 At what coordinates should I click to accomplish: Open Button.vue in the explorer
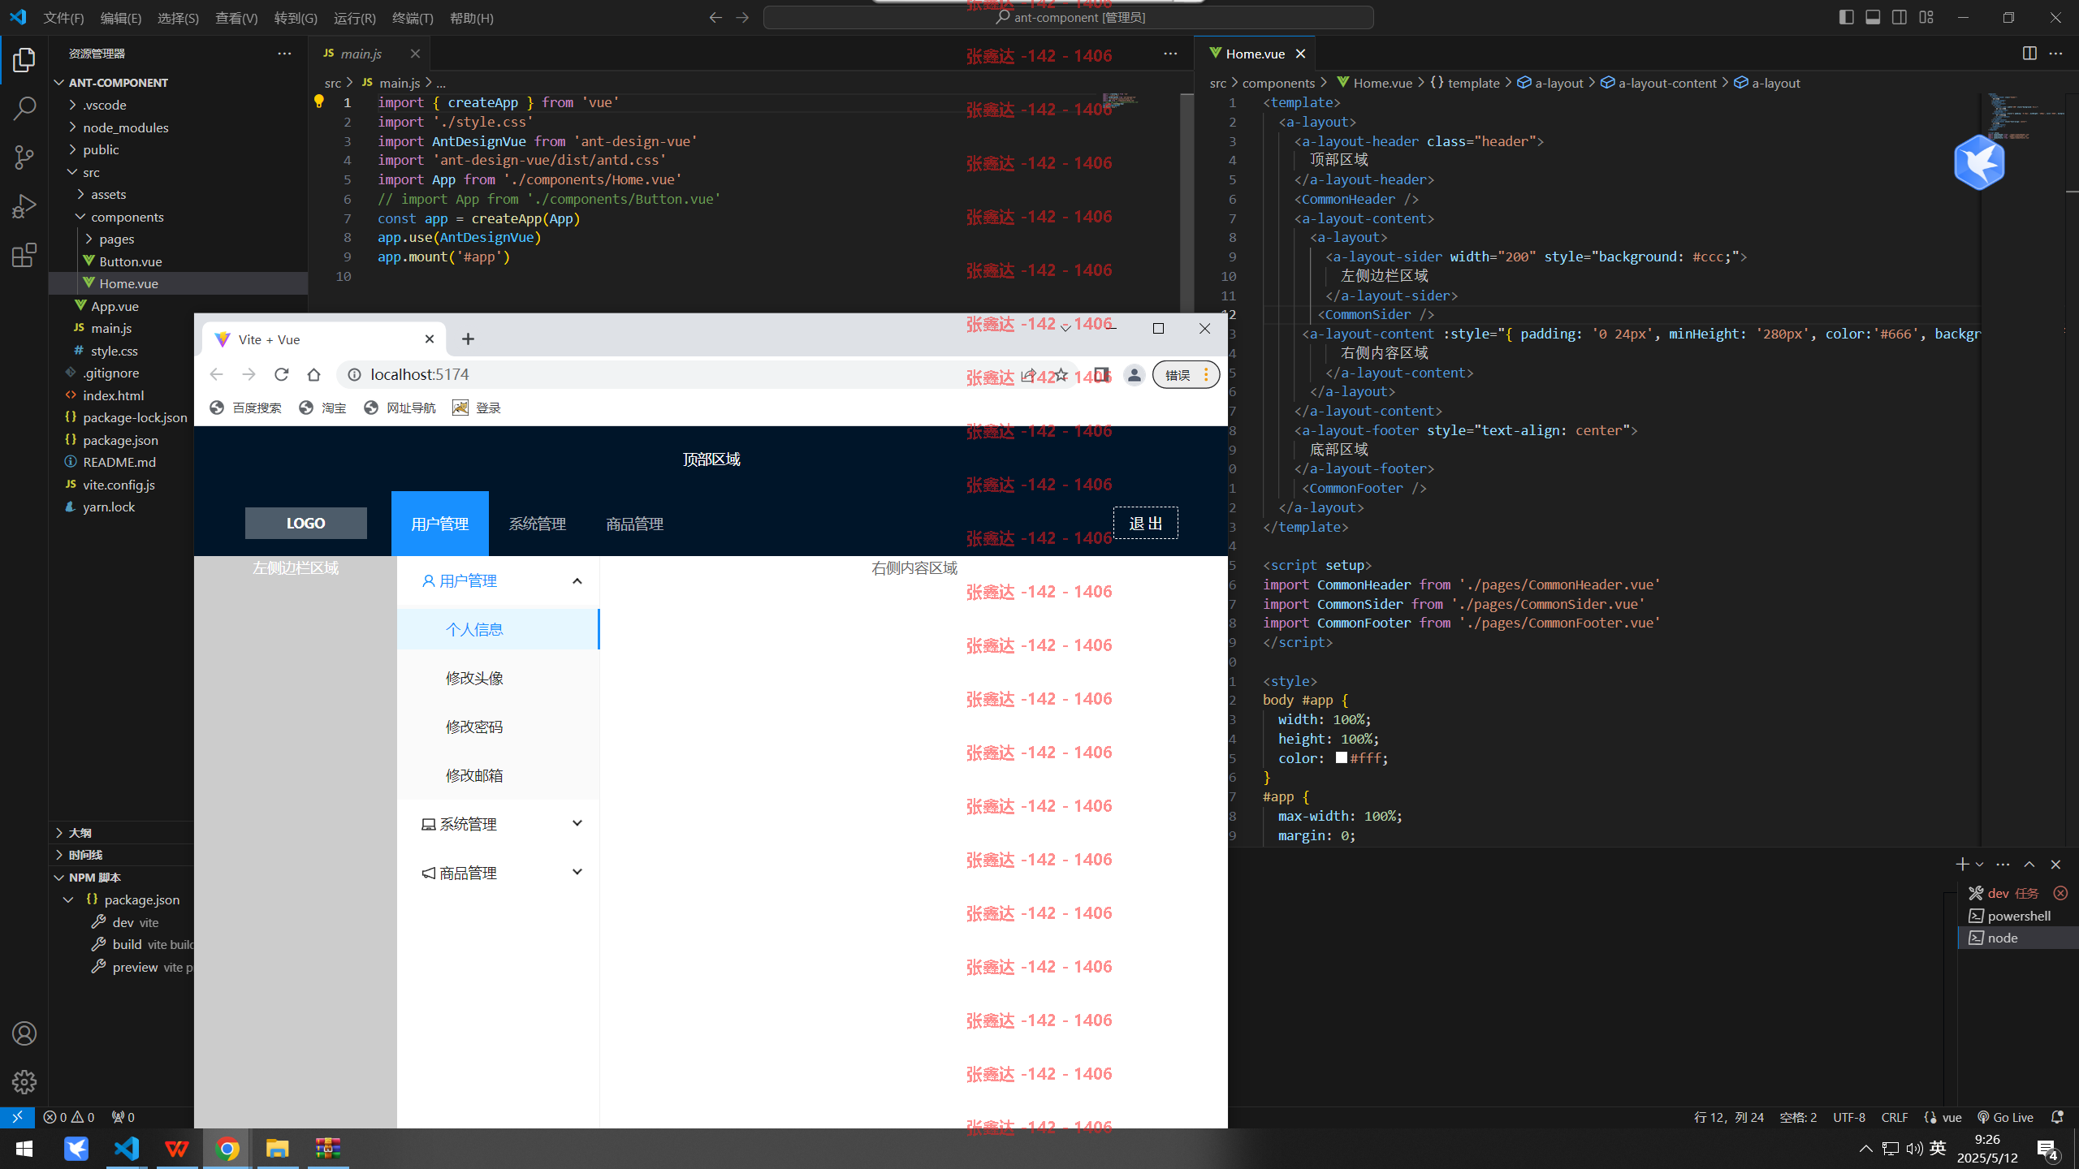(x=130, y=261)
